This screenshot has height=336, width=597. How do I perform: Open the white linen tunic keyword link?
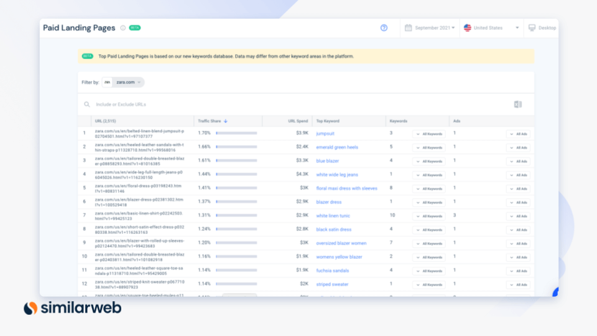click(333, 216)
